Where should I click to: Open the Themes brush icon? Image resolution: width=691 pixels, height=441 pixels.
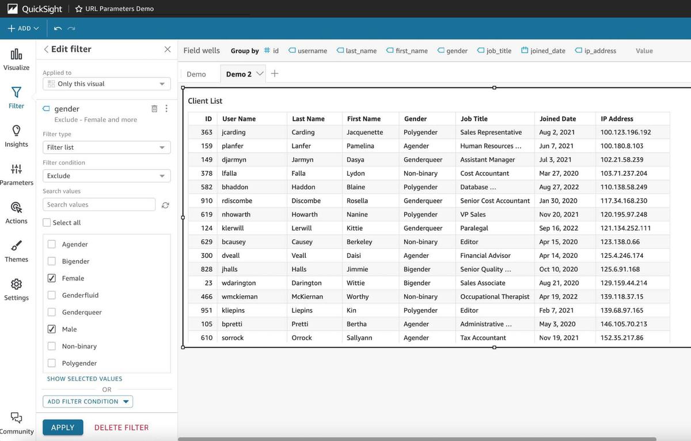[x=16, y=246]
